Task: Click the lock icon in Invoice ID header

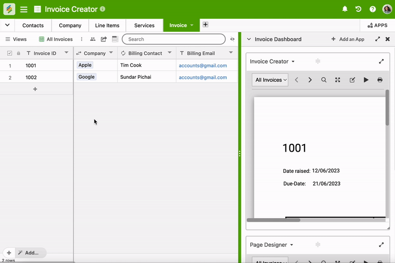Action: coord(18,53)
